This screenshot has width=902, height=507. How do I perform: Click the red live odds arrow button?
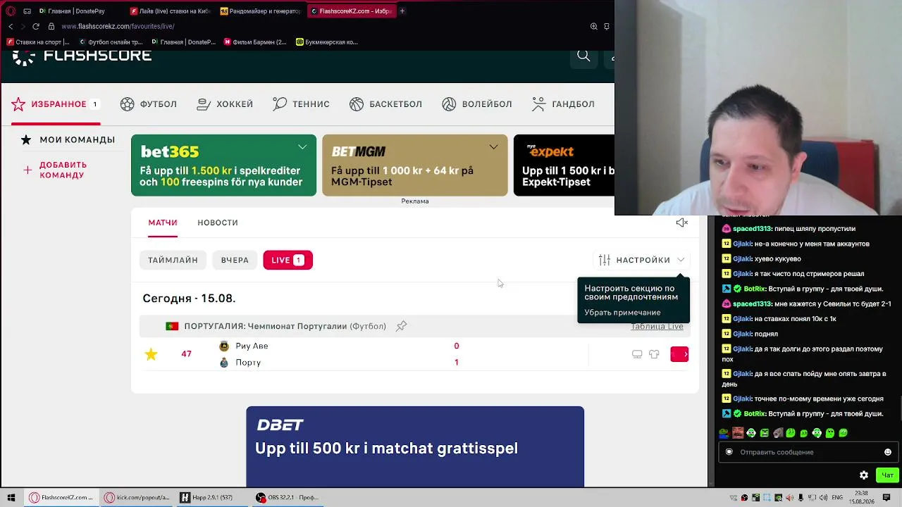[x=679, y=354]
